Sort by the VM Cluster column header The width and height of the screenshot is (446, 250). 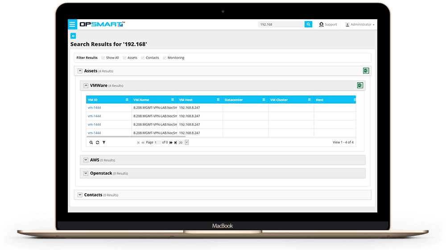click(279, 100)
